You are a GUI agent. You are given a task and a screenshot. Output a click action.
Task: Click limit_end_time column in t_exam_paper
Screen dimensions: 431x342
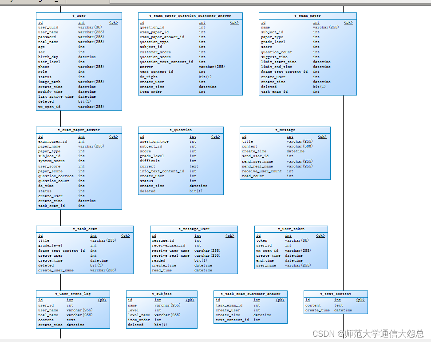(x=276, y=67)
